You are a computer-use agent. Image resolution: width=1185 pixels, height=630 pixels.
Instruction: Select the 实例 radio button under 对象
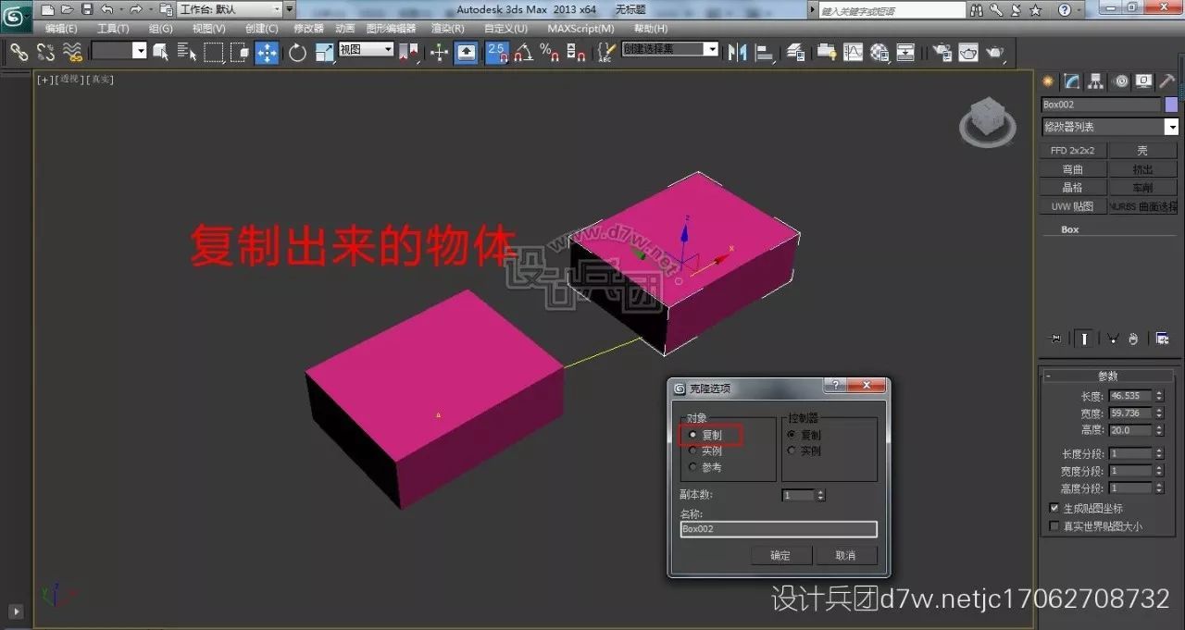692,451
